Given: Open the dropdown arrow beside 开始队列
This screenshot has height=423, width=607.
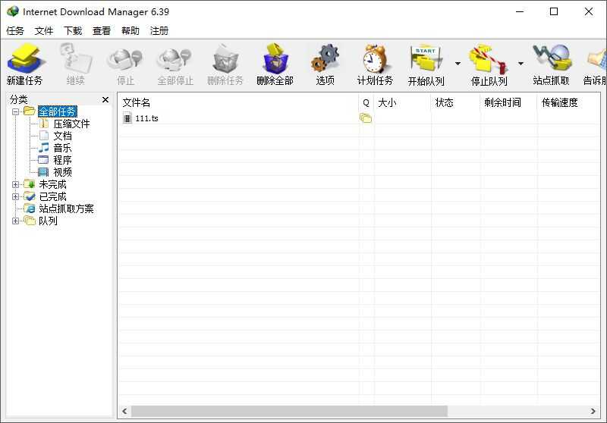Looking at the screenshot, I should pos(458,64).
